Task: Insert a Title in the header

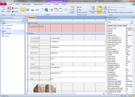Action: tap(79, 10)
